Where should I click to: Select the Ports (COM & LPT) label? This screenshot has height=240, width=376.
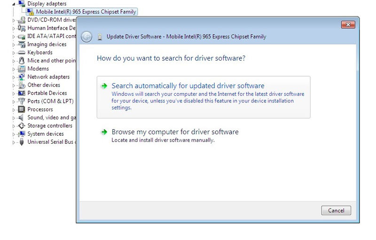pos(50,101)
